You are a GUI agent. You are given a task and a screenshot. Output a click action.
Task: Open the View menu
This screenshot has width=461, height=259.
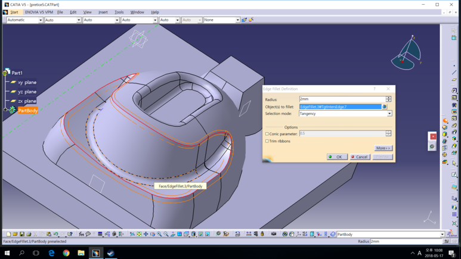[87, 12]
